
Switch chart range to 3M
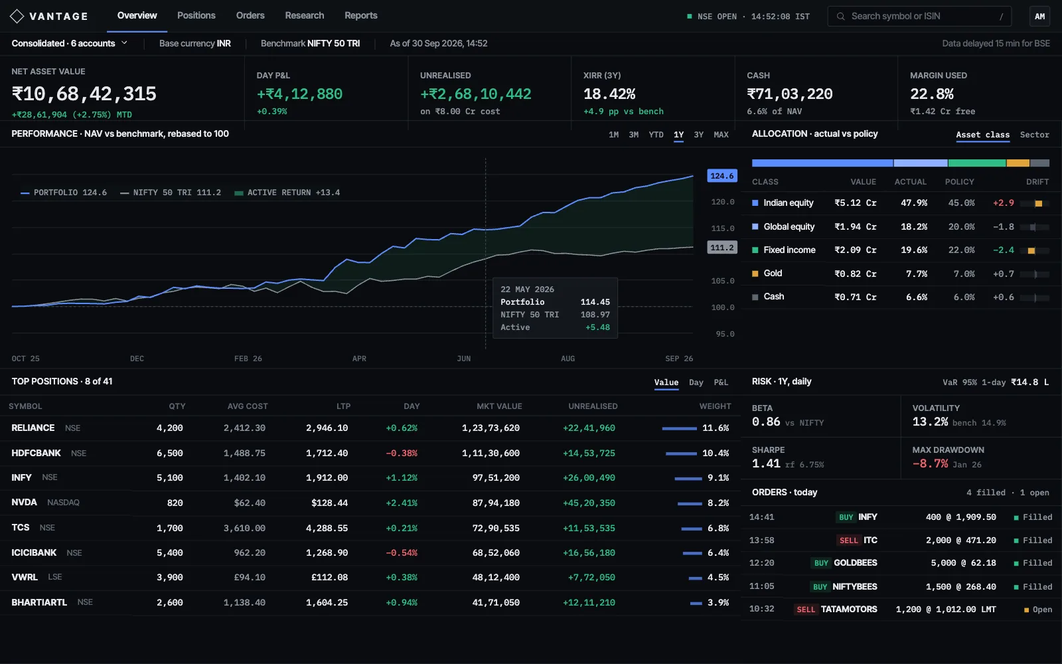point(634,135)
